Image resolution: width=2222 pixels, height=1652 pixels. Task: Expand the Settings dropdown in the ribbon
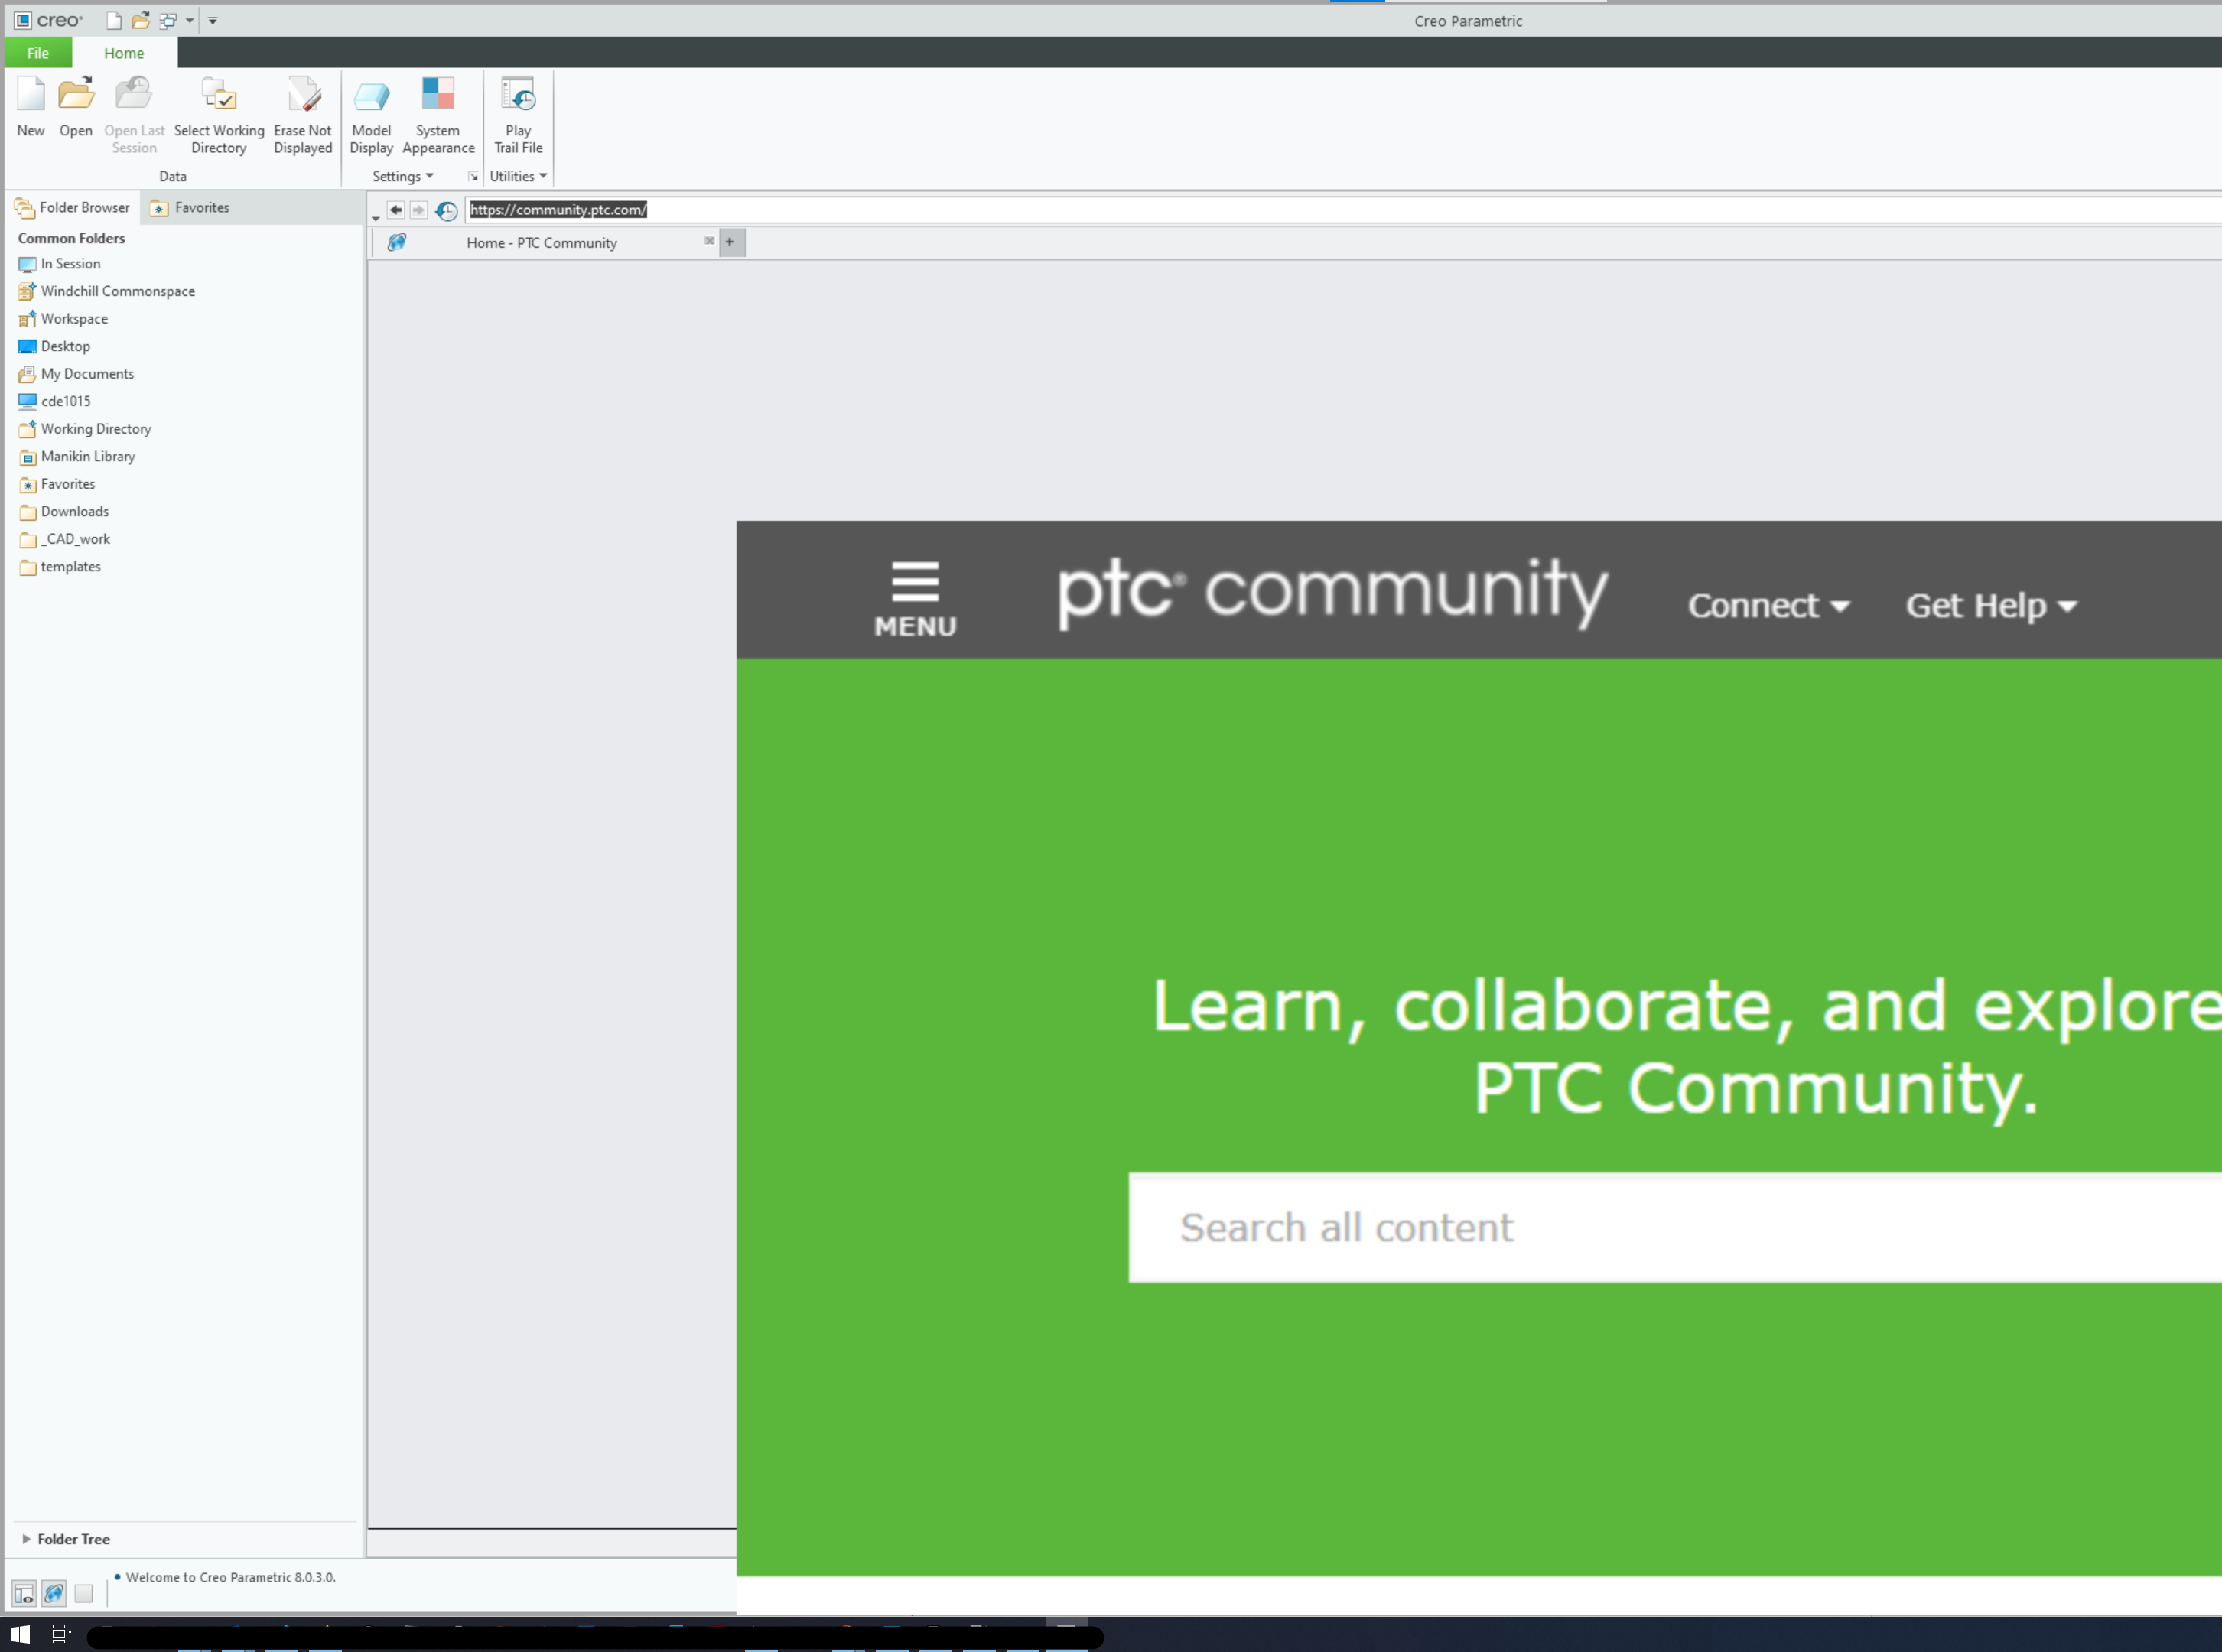coord(402,176)
